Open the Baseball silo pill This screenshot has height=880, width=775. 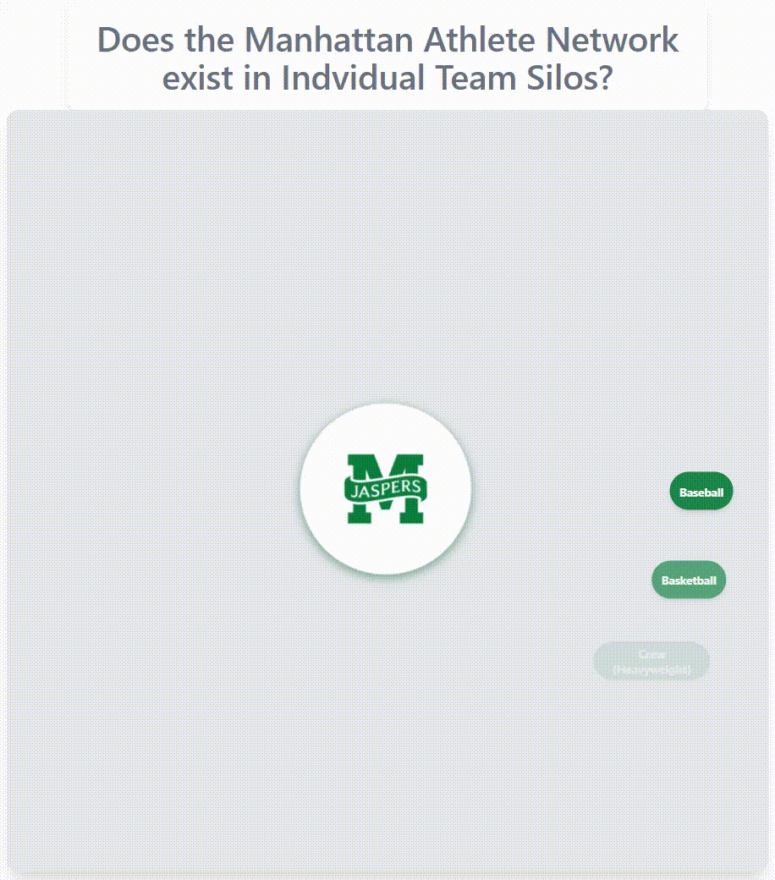pos(701,492)
